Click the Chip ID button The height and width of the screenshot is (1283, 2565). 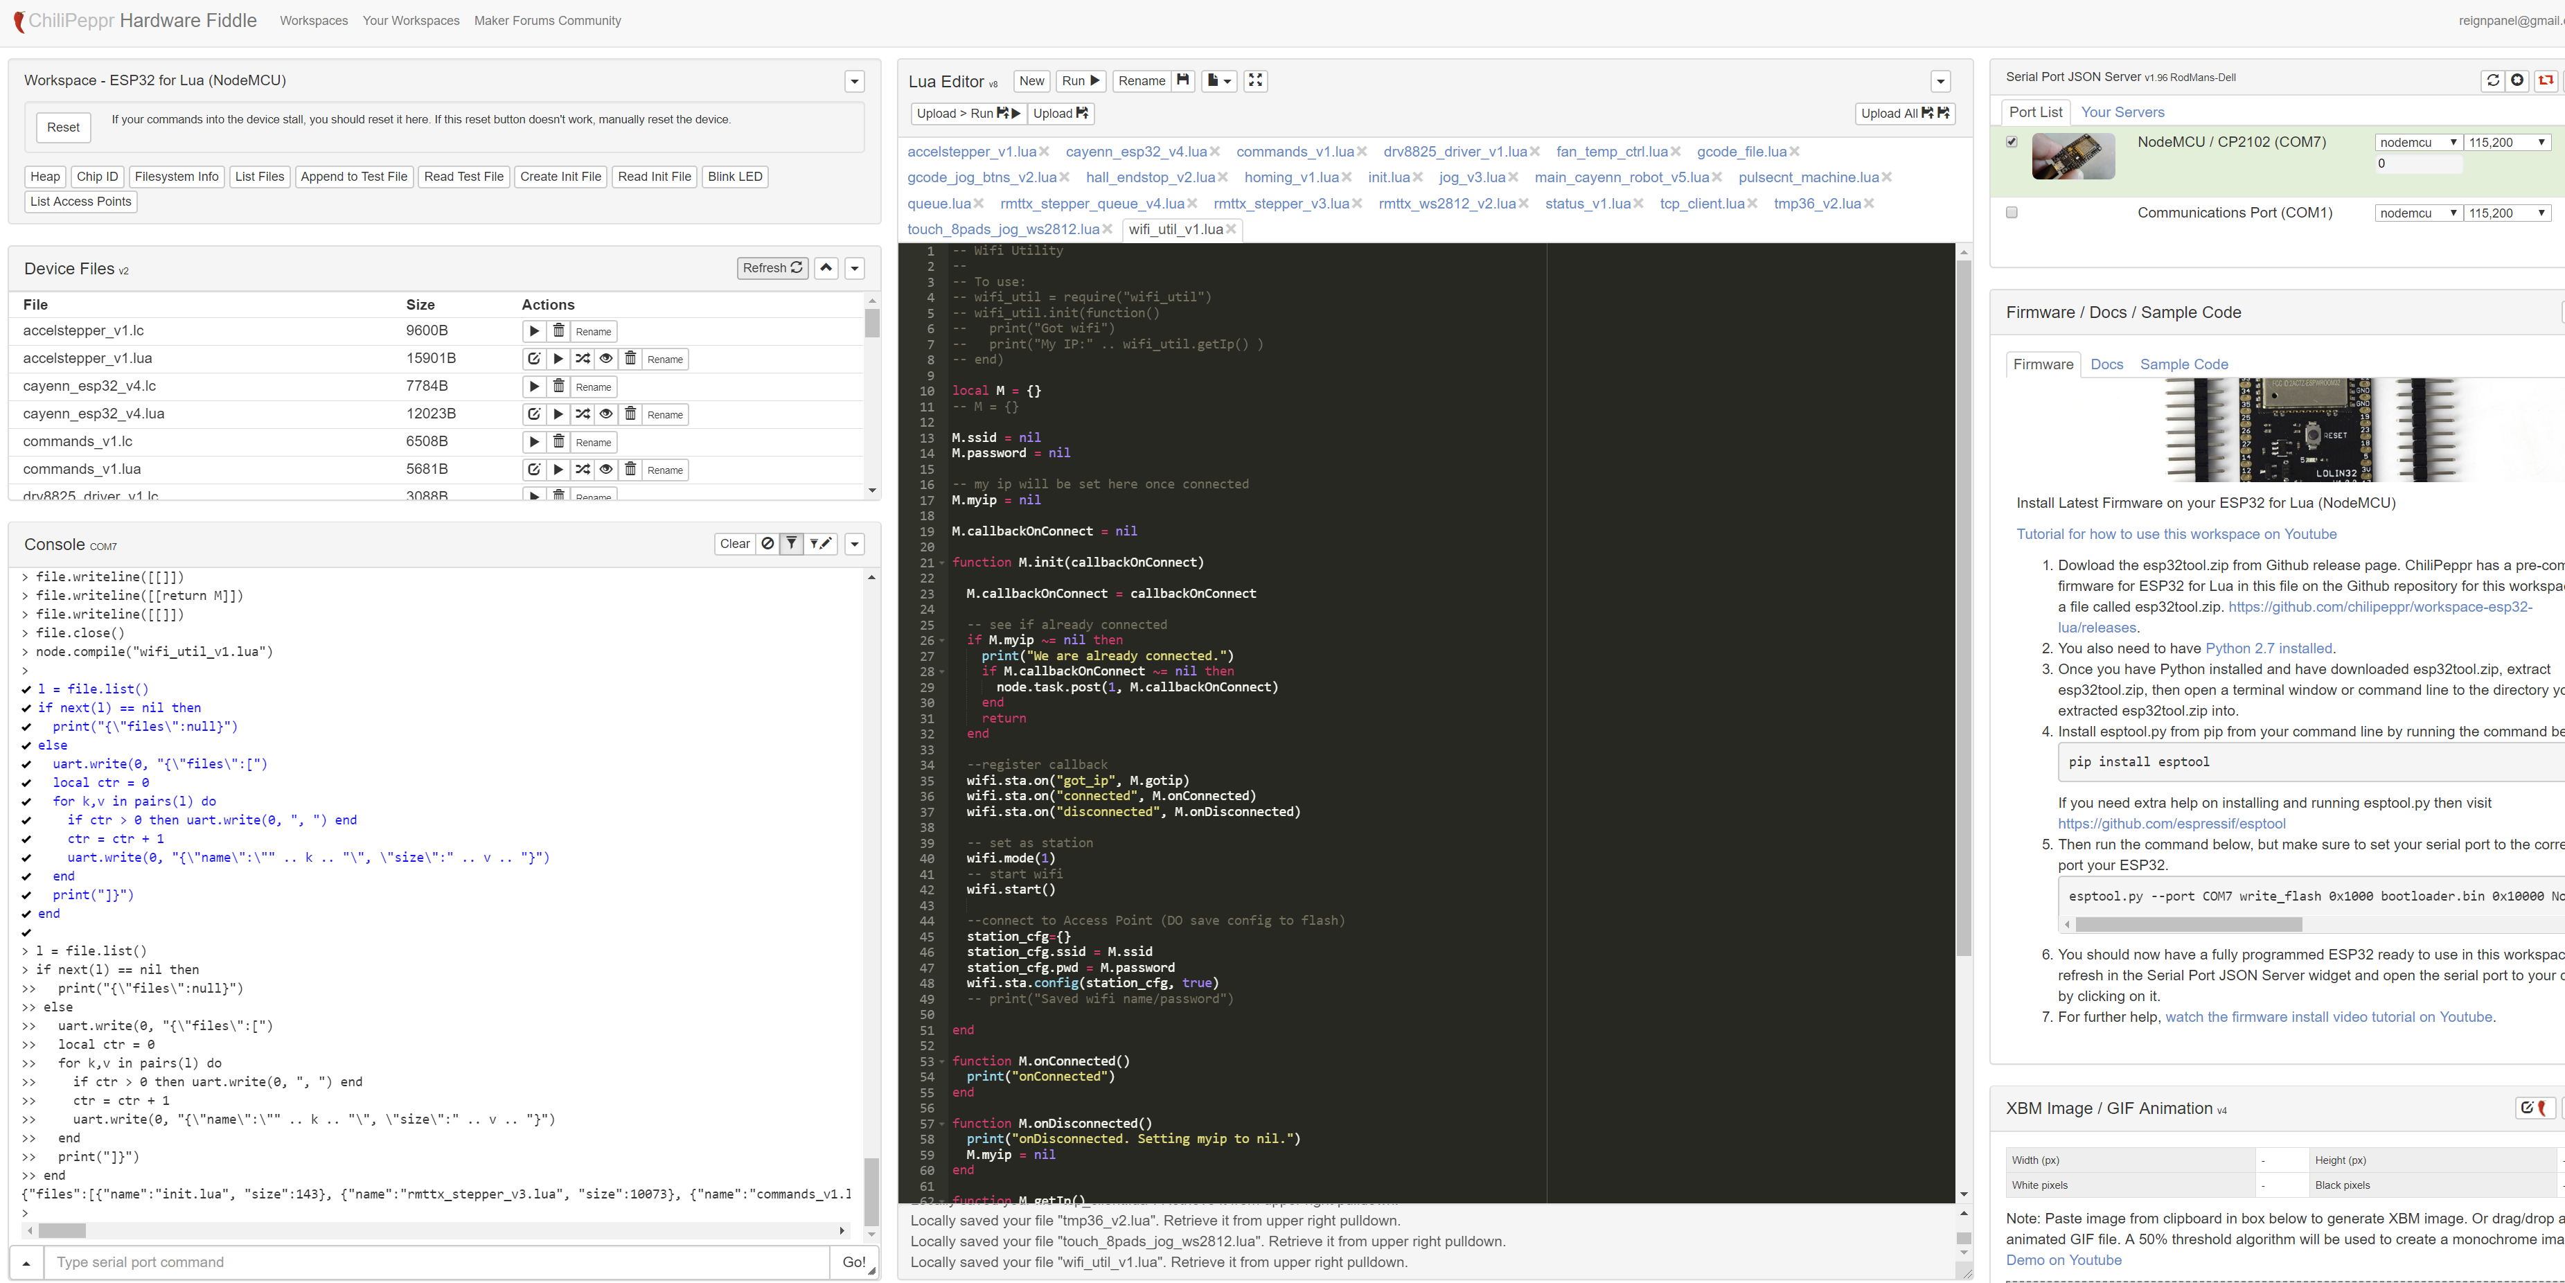[96, 177]
